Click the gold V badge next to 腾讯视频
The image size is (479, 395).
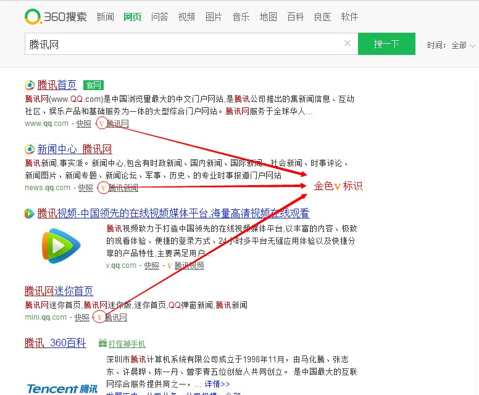[x=170, y=266]
